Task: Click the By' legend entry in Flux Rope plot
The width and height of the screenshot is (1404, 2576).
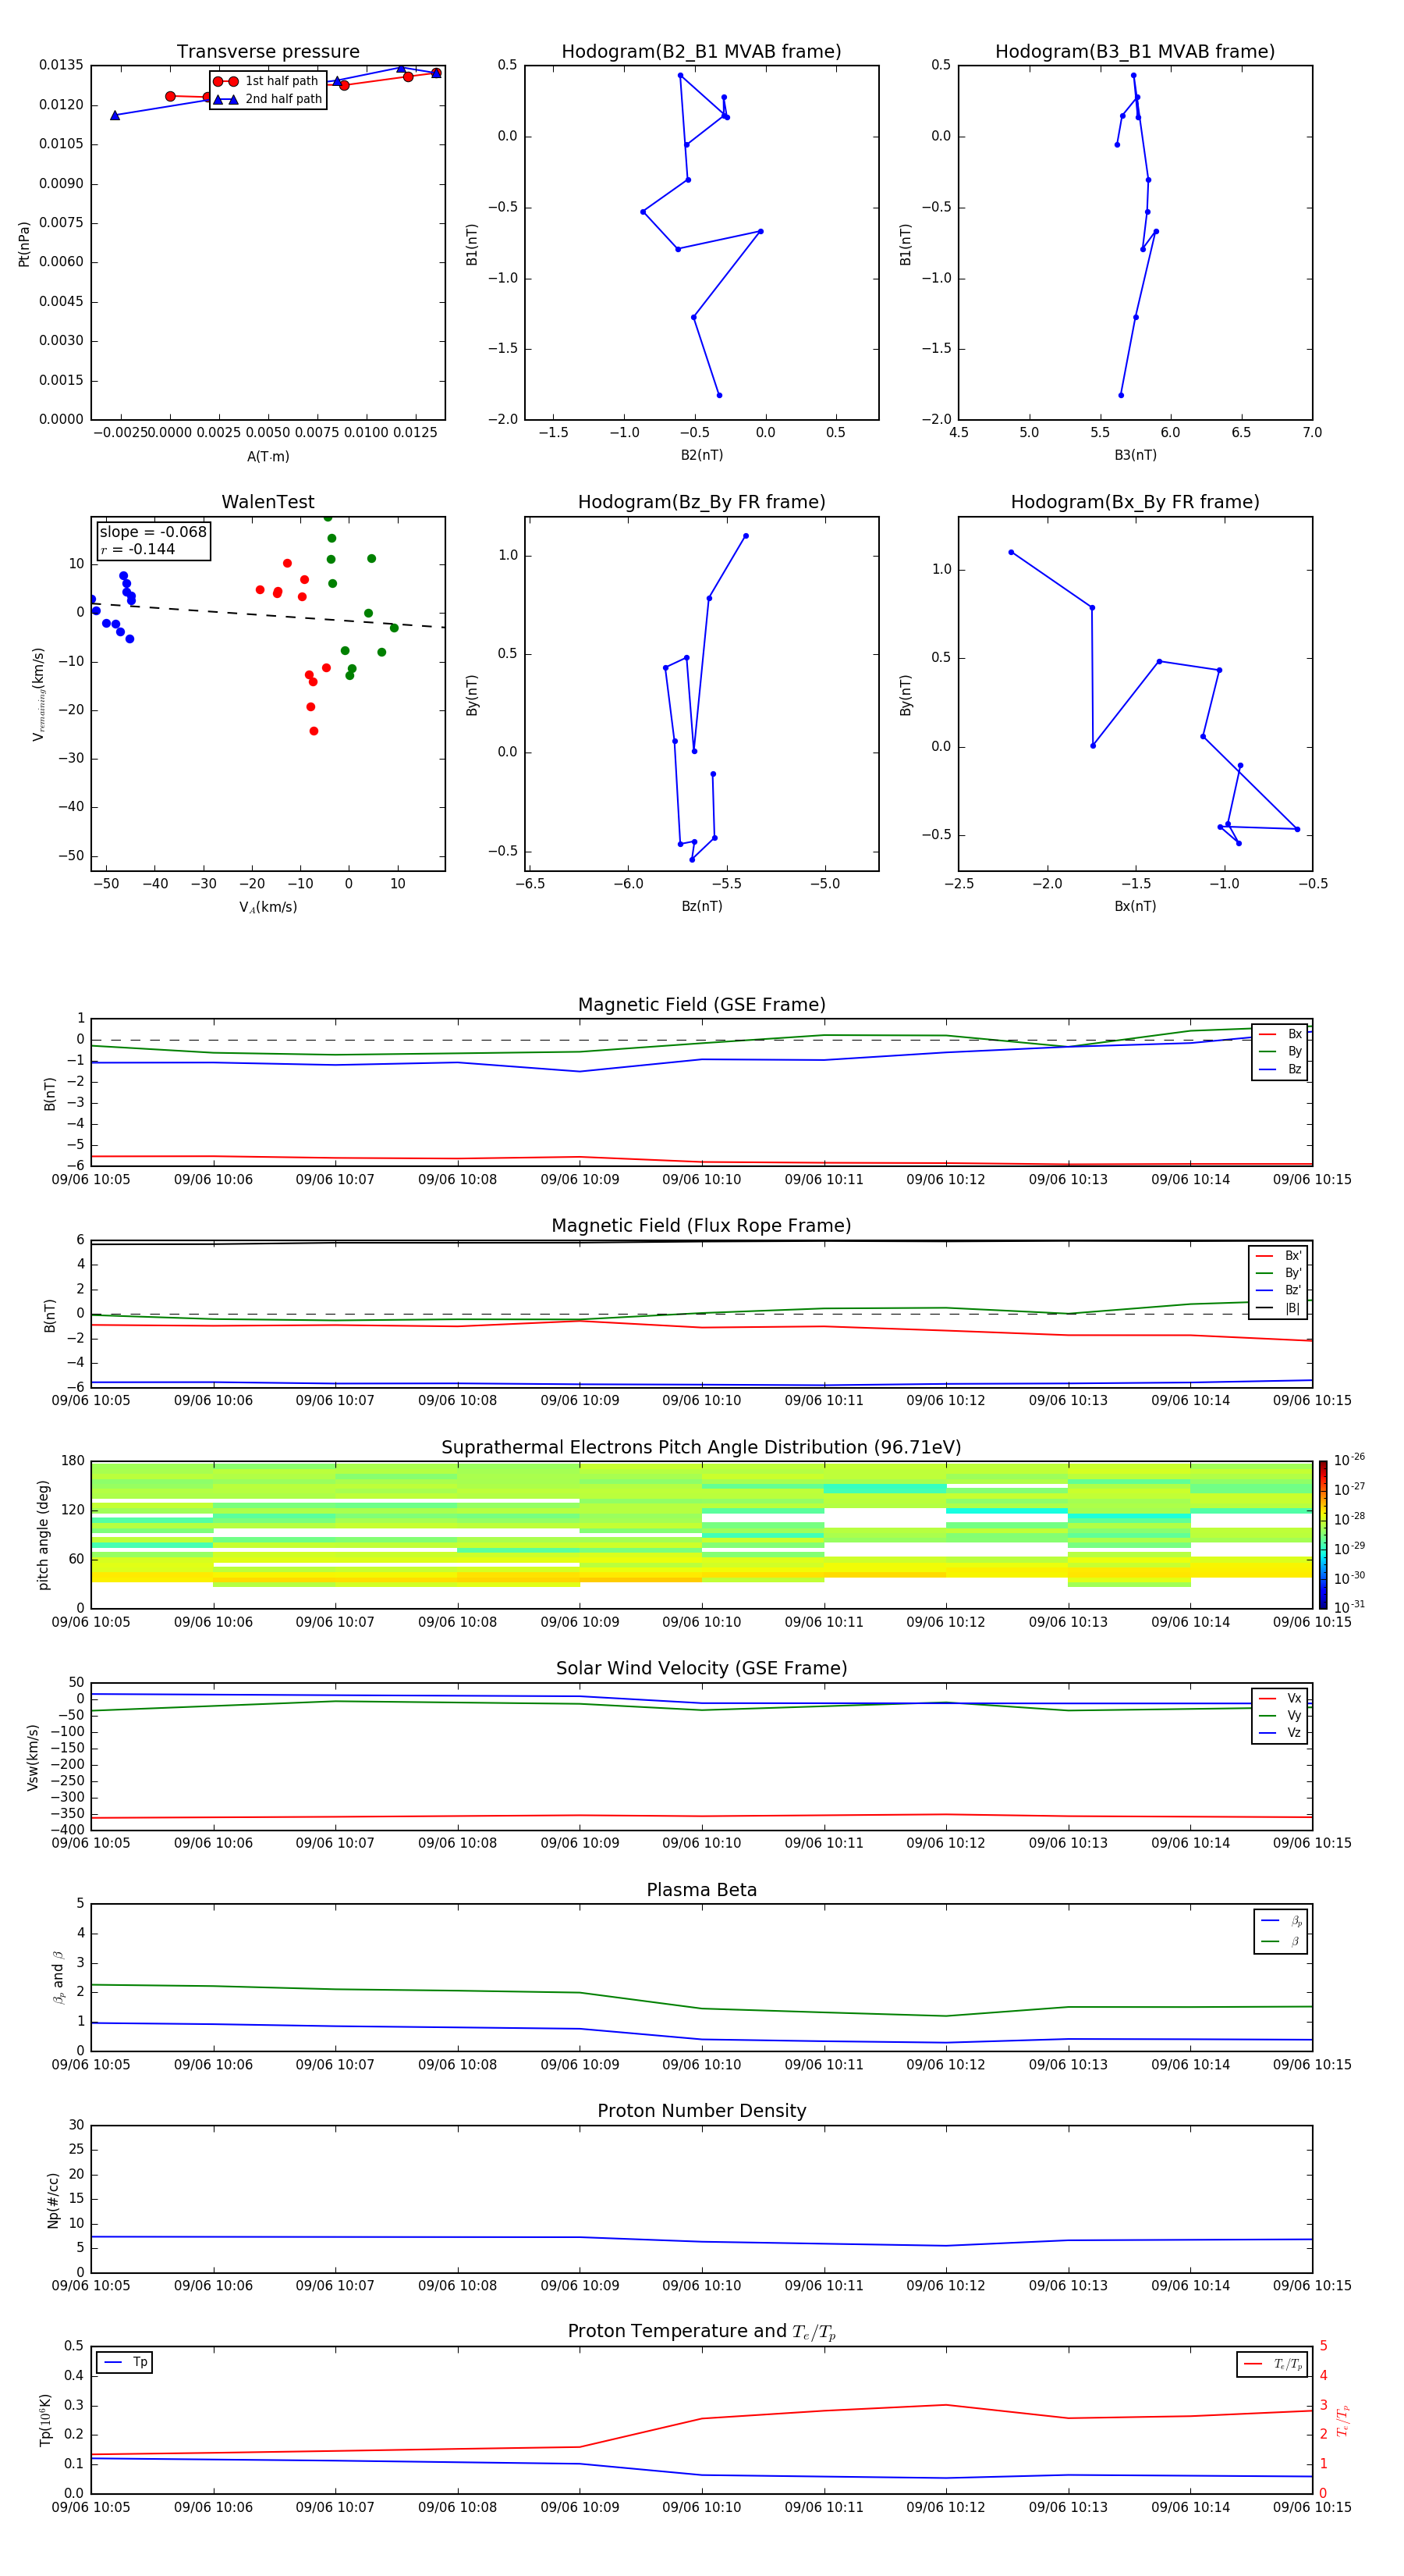Action: [1278, 1273]
